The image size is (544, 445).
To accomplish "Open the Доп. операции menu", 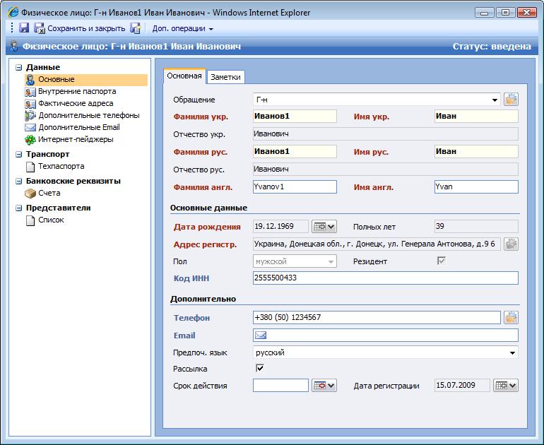I will (182, 29).
